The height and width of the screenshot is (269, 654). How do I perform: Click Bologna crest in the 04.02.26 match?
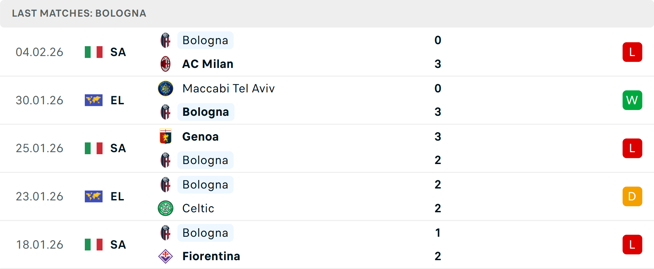coord(166,40)
